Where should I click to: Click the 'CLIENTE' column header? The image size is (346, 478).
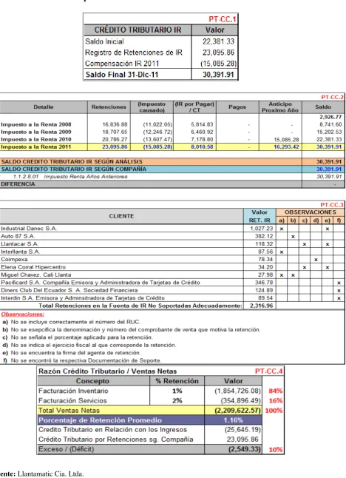(121, 216)
